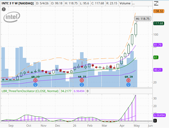169x128 pixels.
Task: Expand the ellipsis after Volume in header
Action: pos(133,3)
